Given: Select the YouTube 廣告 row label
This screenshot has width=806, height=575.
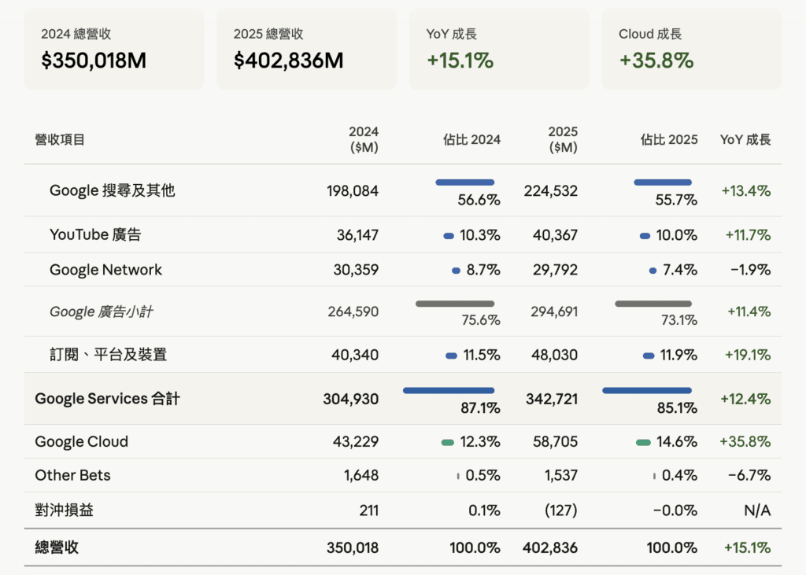Looking at the screenshot, I should pyautogui.click(x=95, y=235).
